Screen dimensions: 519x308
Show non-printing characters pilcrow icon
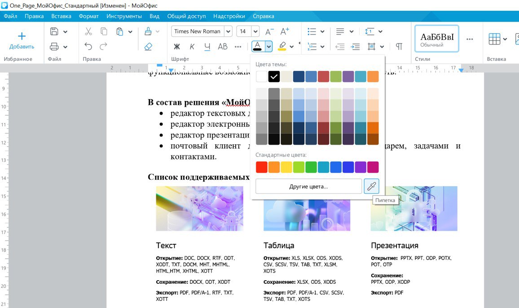pyautogui.click(x=399, y=46)
